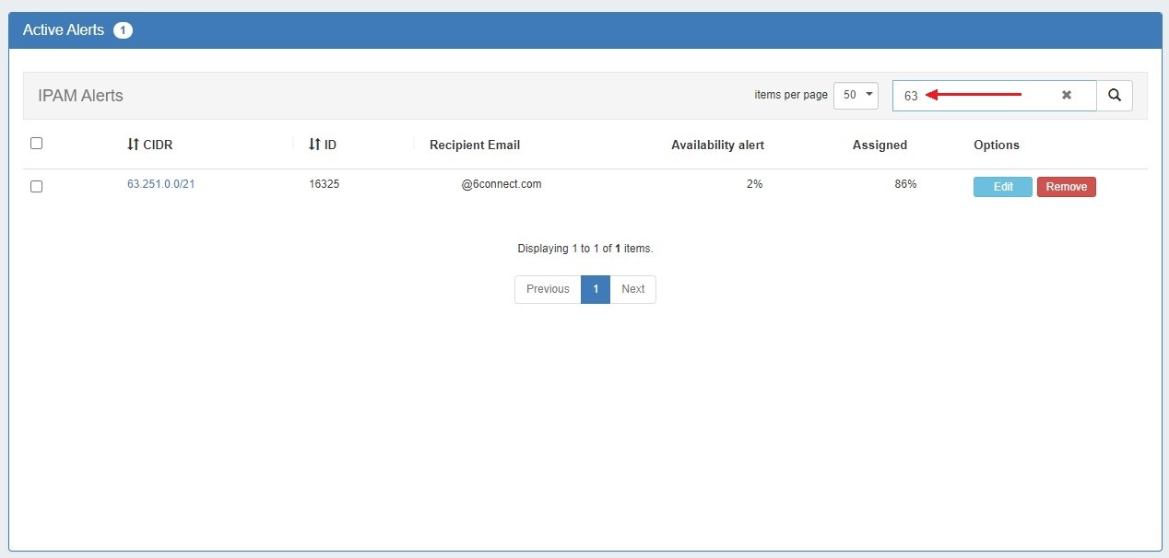Edit the 63.251.0.0/21 alert
This screenshot has height=558, width=1169.
tap(1002, 187)
